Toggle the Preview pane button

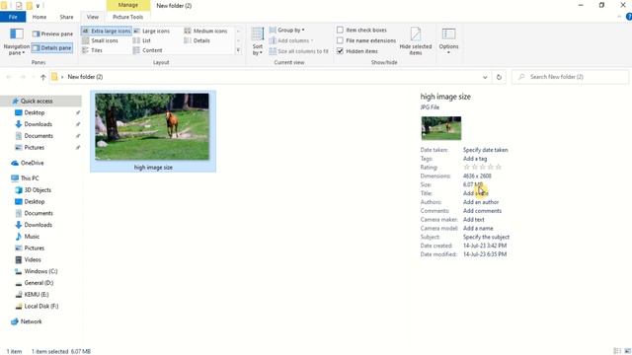click(52, 34)
